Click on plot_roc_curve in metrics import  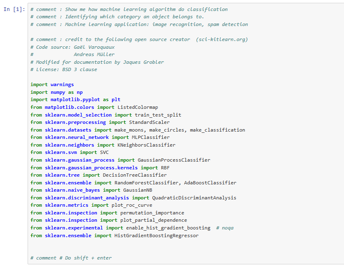tap(132, 205)
